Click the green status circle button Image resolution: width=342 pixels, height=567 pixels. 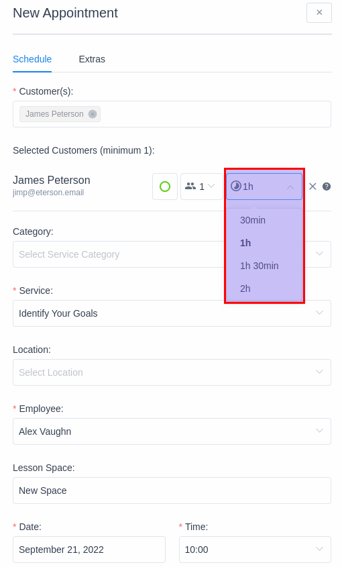point(165,187)
